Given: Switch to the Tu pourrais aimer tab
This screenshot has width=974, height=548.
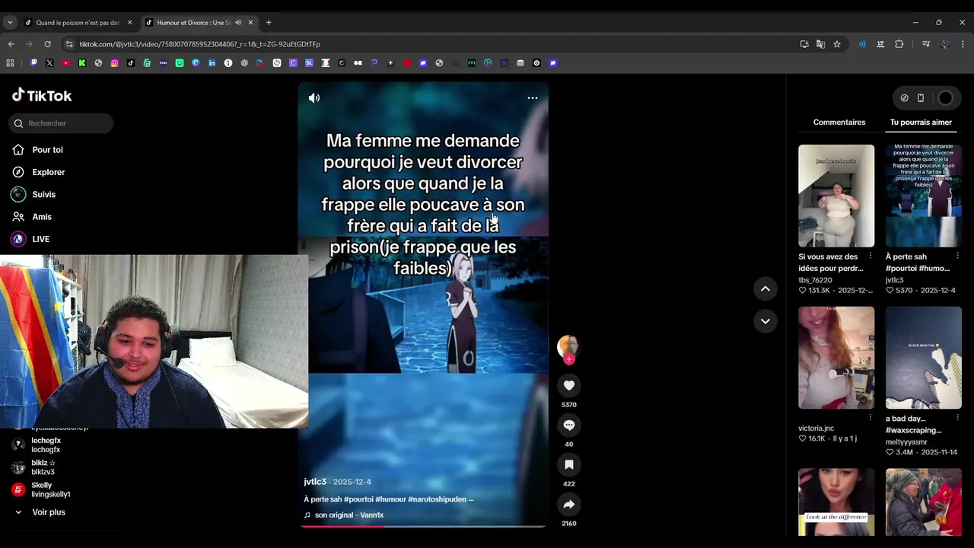Looking at the screenshot, I should coord(921,122).
